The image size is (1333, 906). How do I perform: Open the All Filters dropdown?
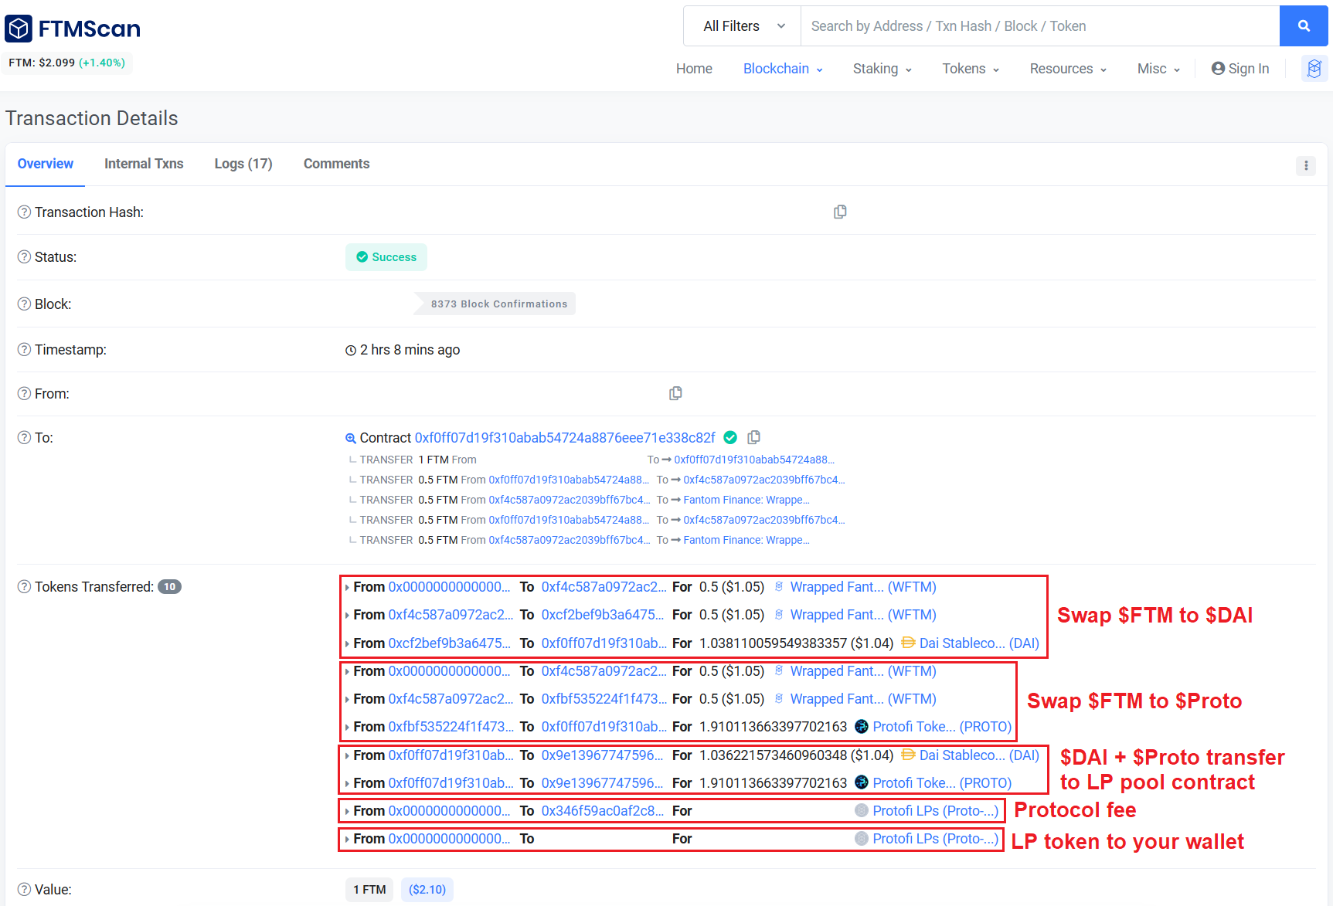pos(743,26)
